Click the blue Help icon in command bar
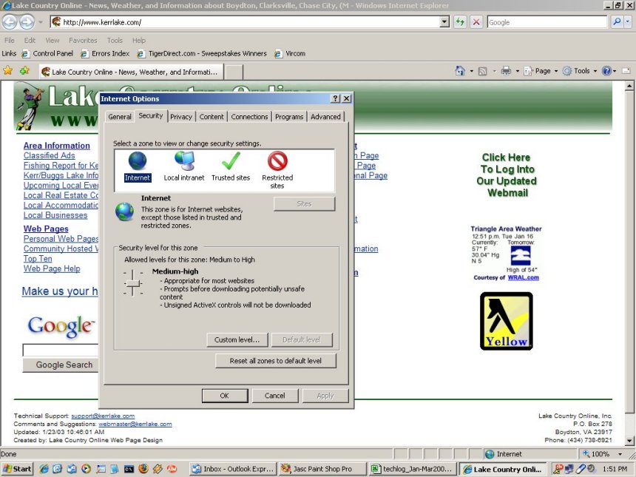 pos(606,72)
